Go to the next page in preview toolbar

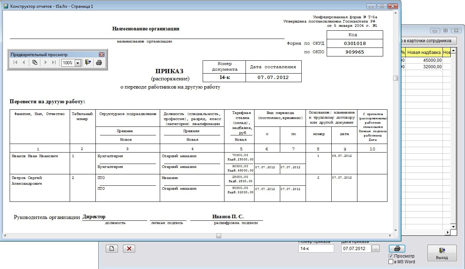(45, 63)
